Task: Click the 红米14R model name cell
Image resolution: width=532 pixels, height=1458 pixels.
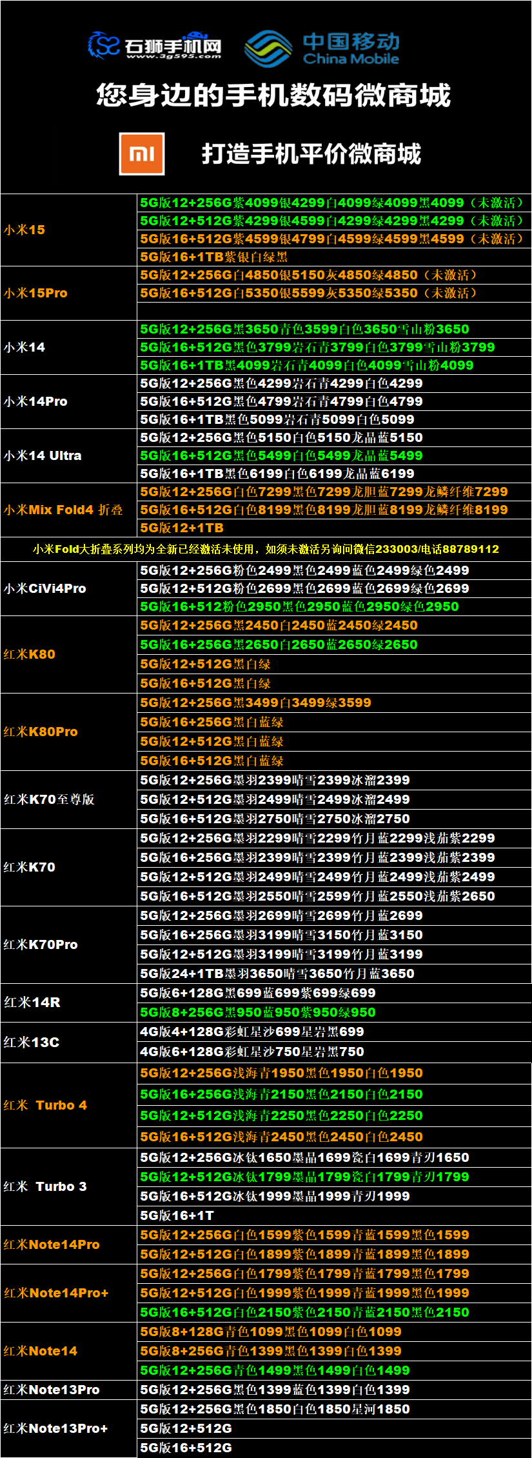Action: tap(68, 1003)
